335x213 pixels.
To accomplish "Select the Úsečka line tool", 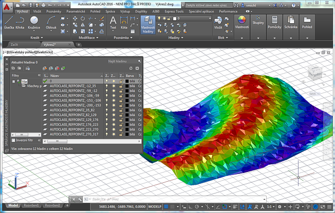I will click(x=9, y=23).
